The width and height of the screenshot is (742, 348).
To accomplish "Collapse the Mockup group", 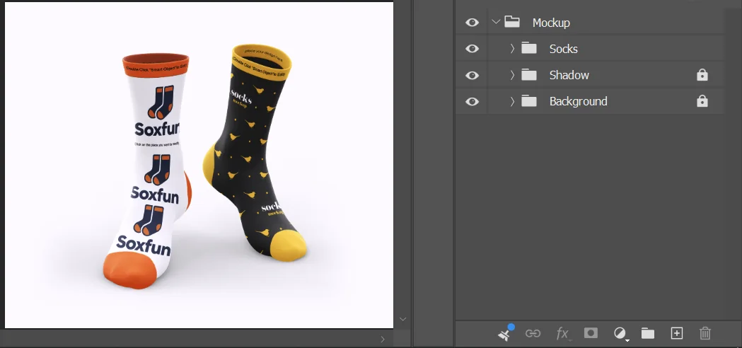I will coord(495,21).
